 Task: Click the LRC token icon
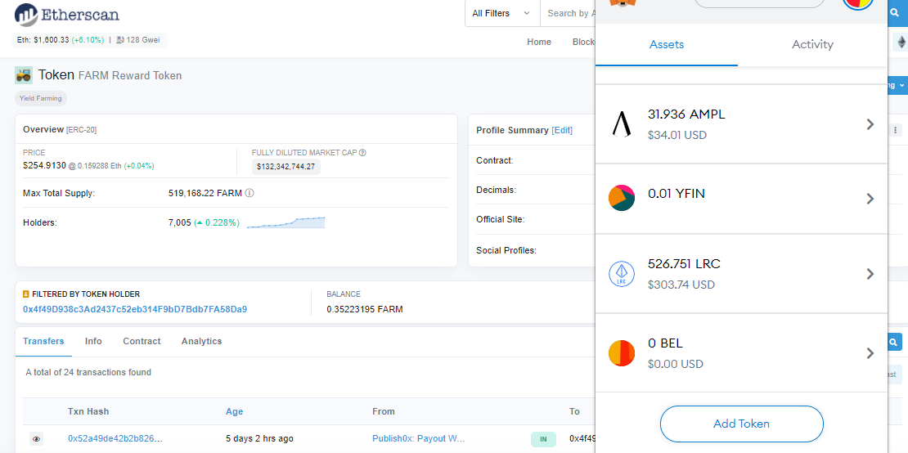[x=622, y=274]
